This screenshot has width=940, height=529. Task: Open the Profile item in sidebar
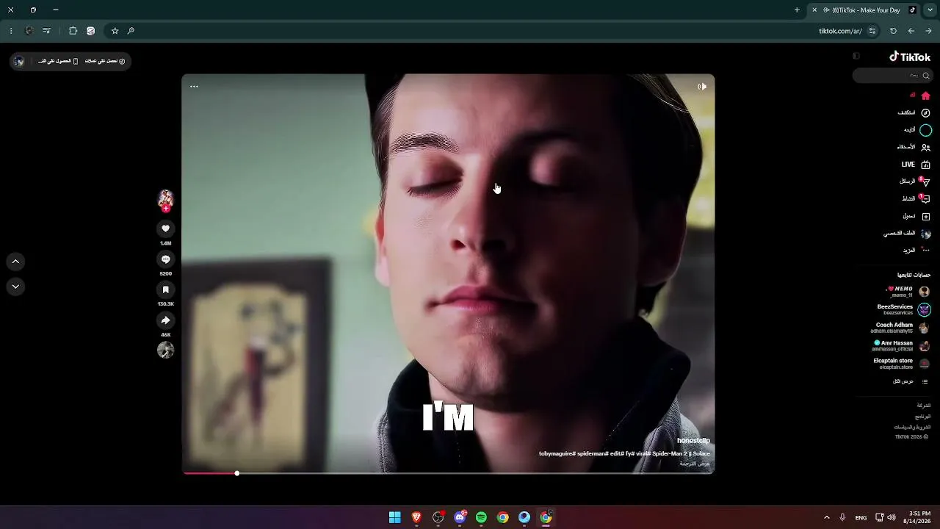coord(907,234)
